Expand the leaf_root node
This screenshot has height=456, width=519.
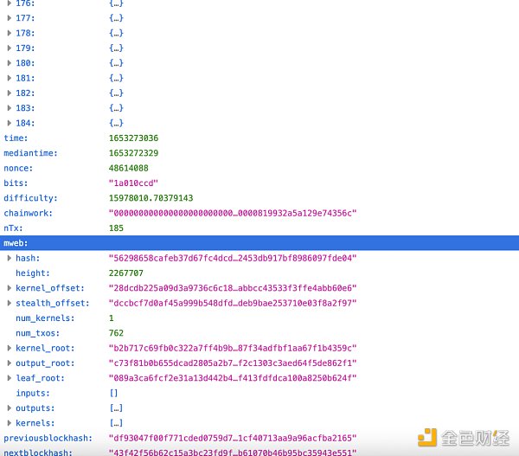[x=10, y=378]
